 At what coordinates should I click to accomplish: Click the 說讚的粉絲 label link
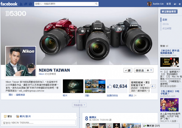[112, 95]
